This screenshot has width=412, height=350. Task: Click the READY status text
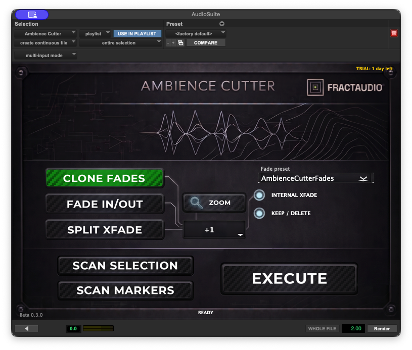pos(206,313)
